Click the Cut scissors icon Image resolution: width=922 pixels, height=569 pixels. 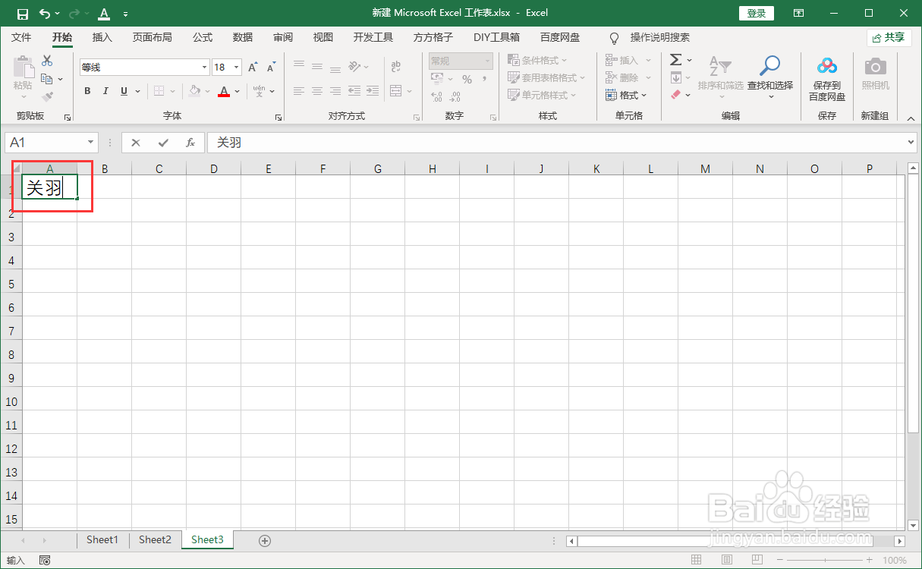pos(47,61)
